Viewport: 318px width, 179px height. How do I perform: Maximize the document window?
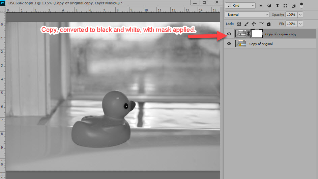[x=204, y=3]
